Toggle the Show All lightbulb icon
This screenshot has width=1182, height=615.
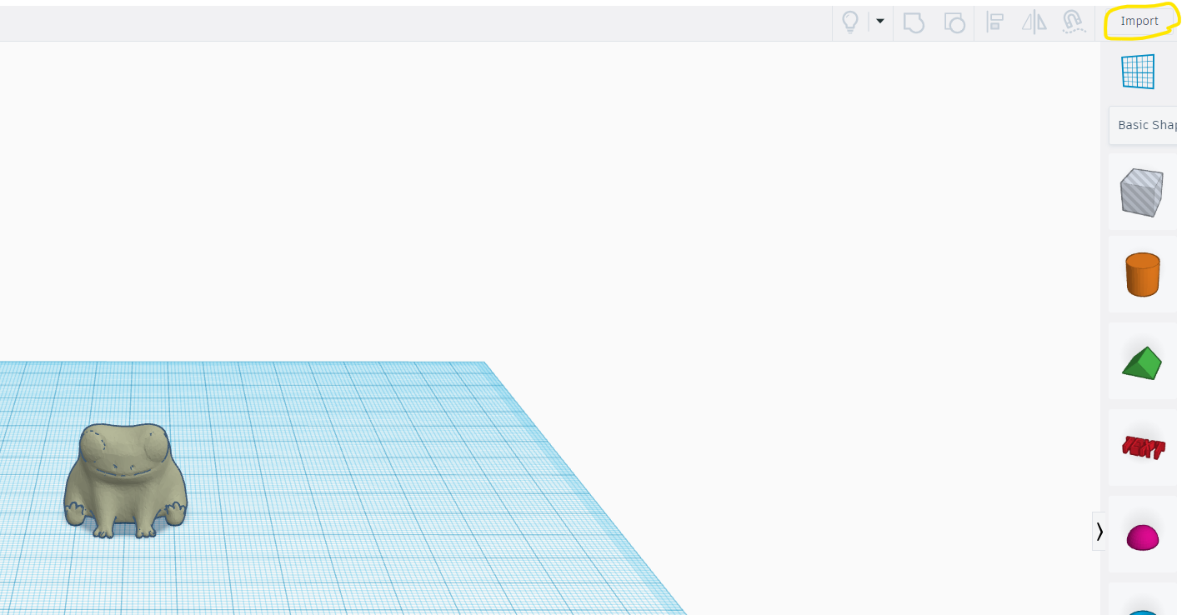pos(849,22)
